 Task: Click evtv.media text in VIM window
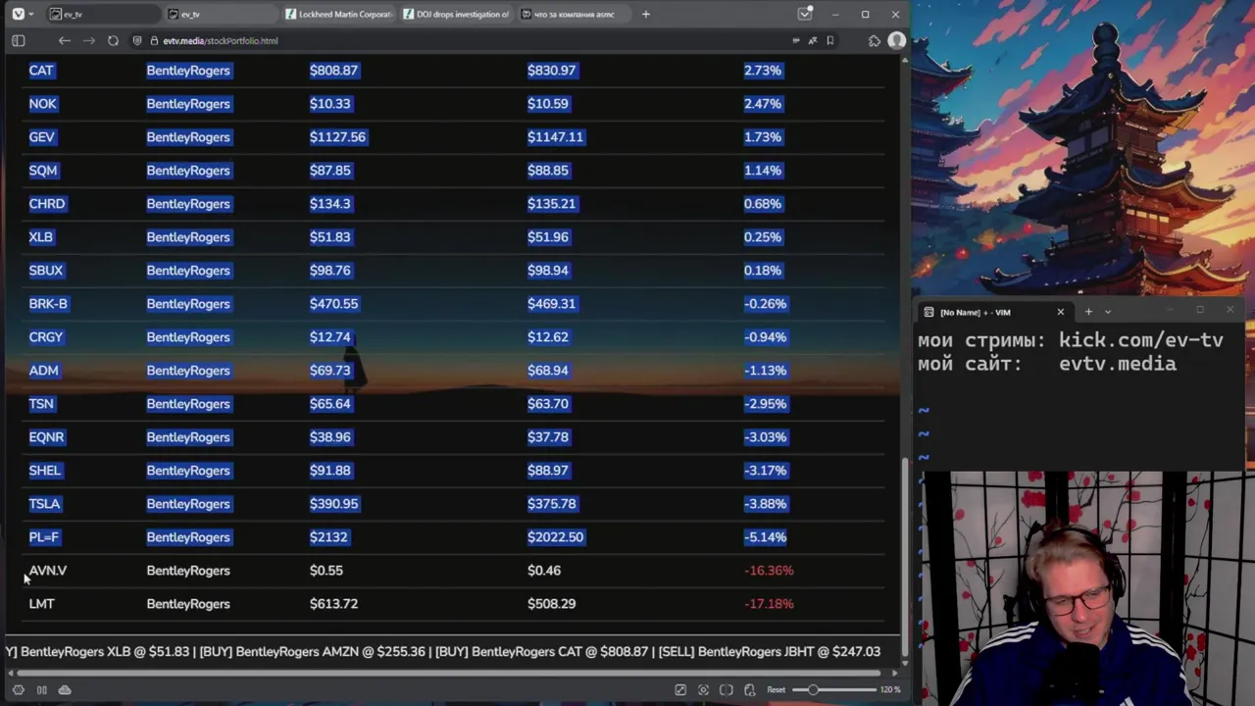click(1118, 364)
